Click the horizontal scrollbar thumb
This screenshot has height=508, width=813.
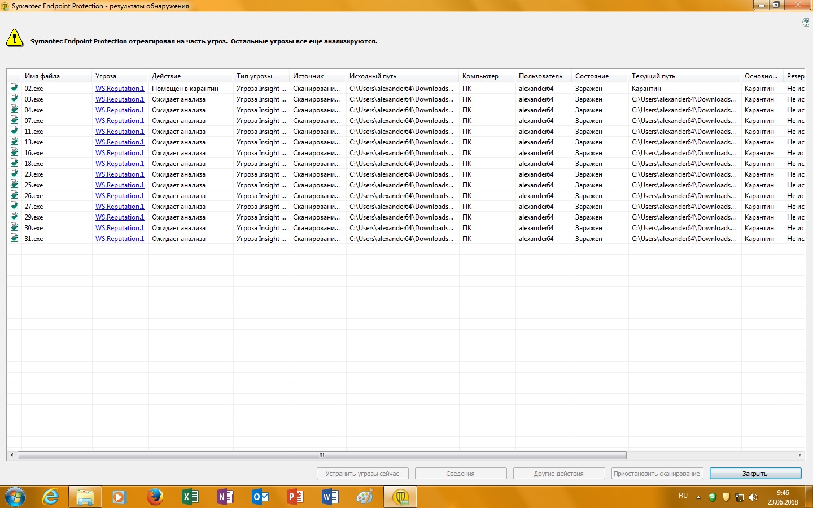click(322, 455)
